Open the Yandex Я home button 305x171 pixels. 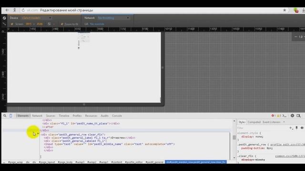14,10
